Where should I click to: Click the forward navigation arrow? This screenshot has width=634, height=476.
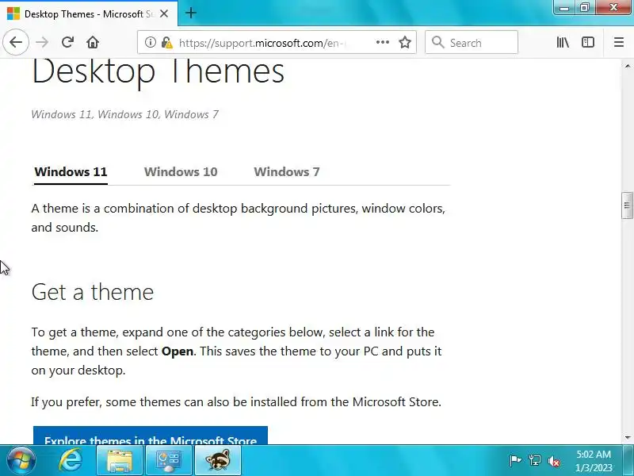click(42, 42)
